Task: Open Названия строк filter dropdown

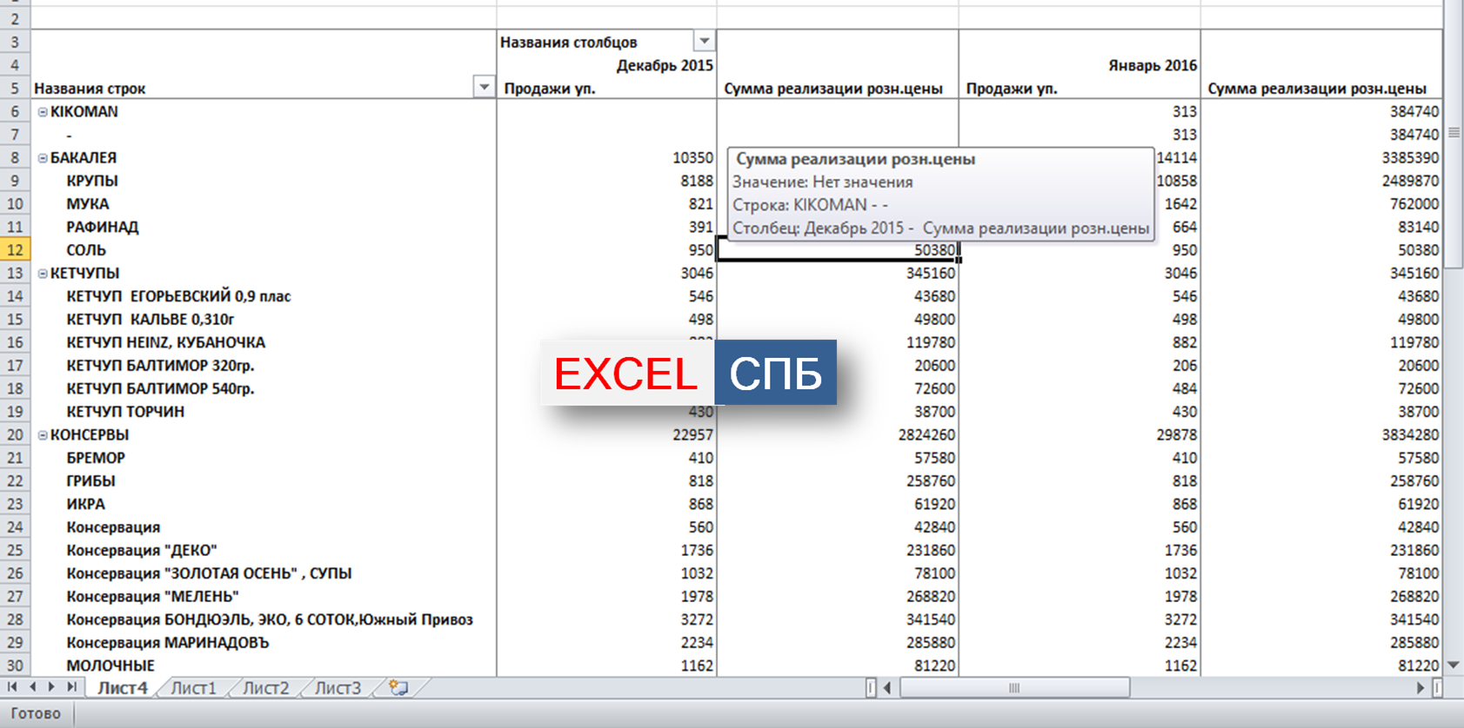Action: 484,88
